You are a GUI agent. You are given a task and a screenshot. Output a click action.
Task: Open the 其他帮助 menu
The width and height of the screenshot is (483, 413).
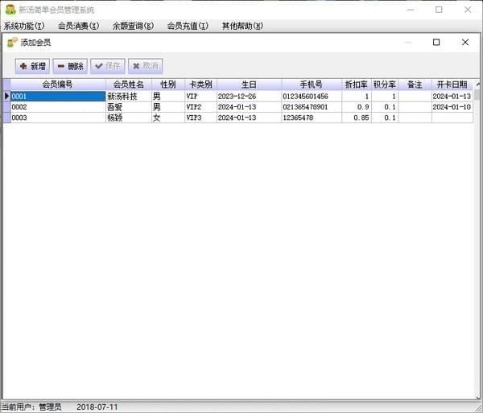pyautogui.click(x=242, y=26)
